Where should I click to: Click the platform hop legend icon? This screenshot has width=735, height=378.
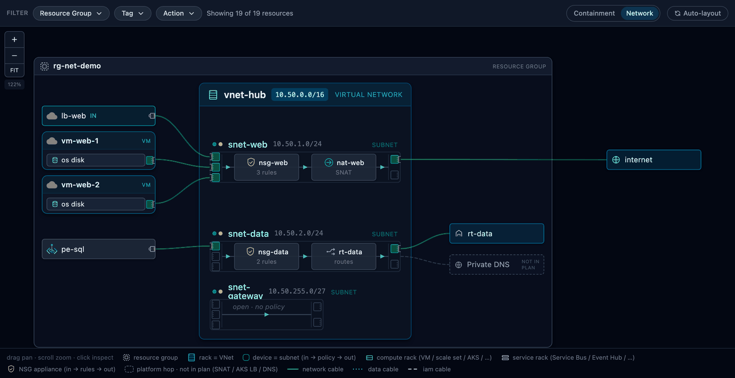coord(129,369)
